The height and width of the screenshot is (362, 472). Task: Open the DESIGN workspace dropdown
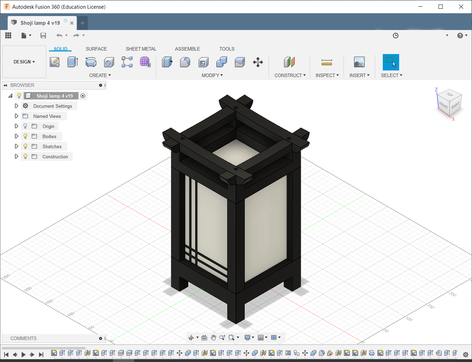[x=24, y=62]
